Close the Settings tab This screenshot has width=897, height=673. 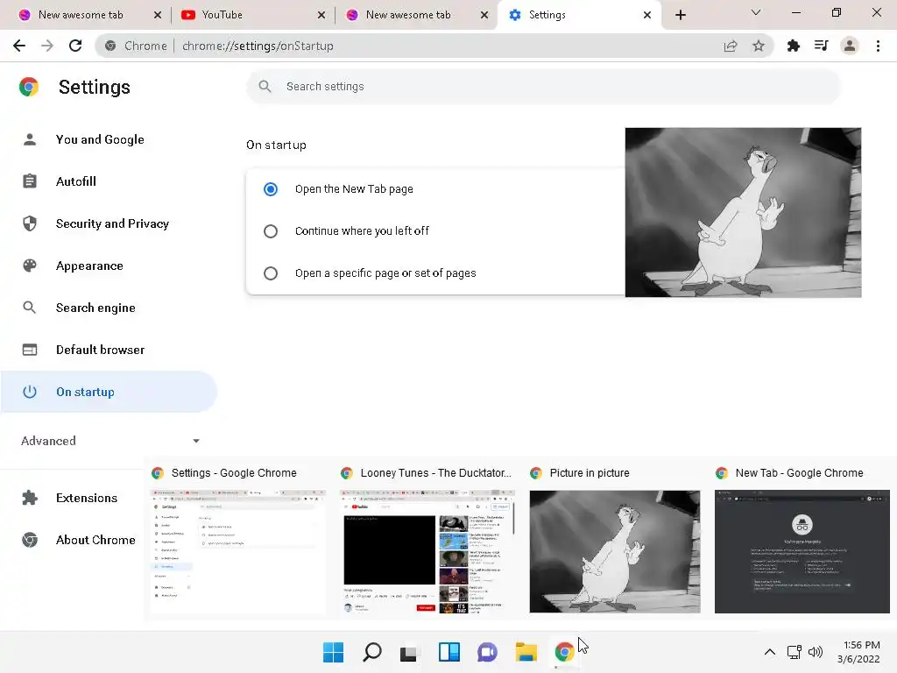point(647,15)
